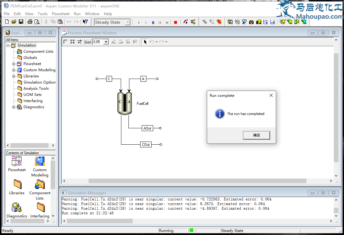Open the Edit menu
Screen dimensions: 344x235
click(17, 14)
